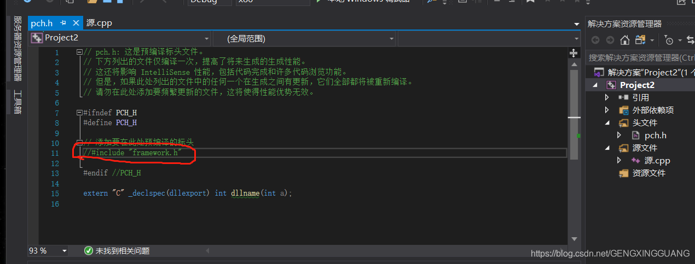Collapse the #ifndef PCH_H region

pyautogui.click(x=80, y=113)
